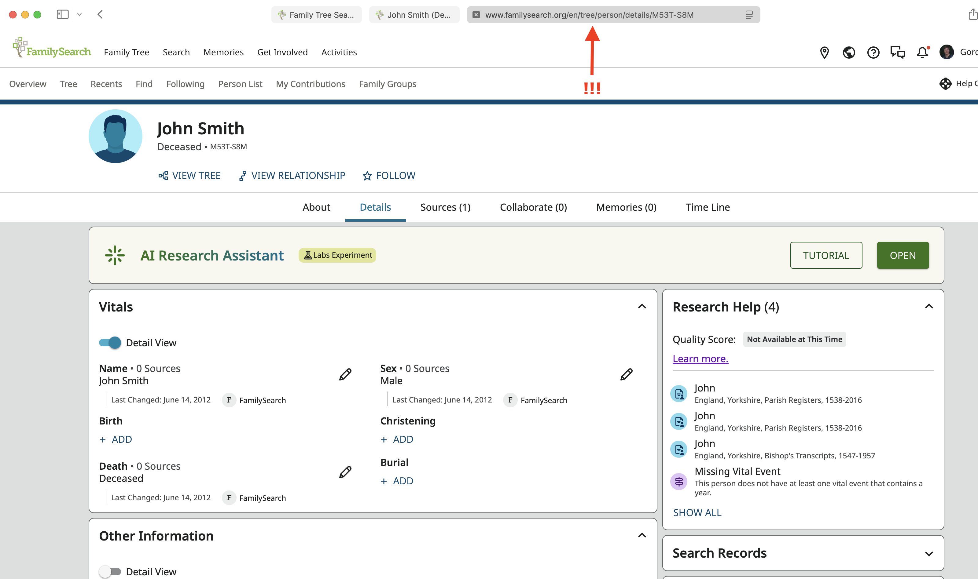Add a Birth event
Image resolution: width=978 pixels, height=579 pixels.
(116, 439)
